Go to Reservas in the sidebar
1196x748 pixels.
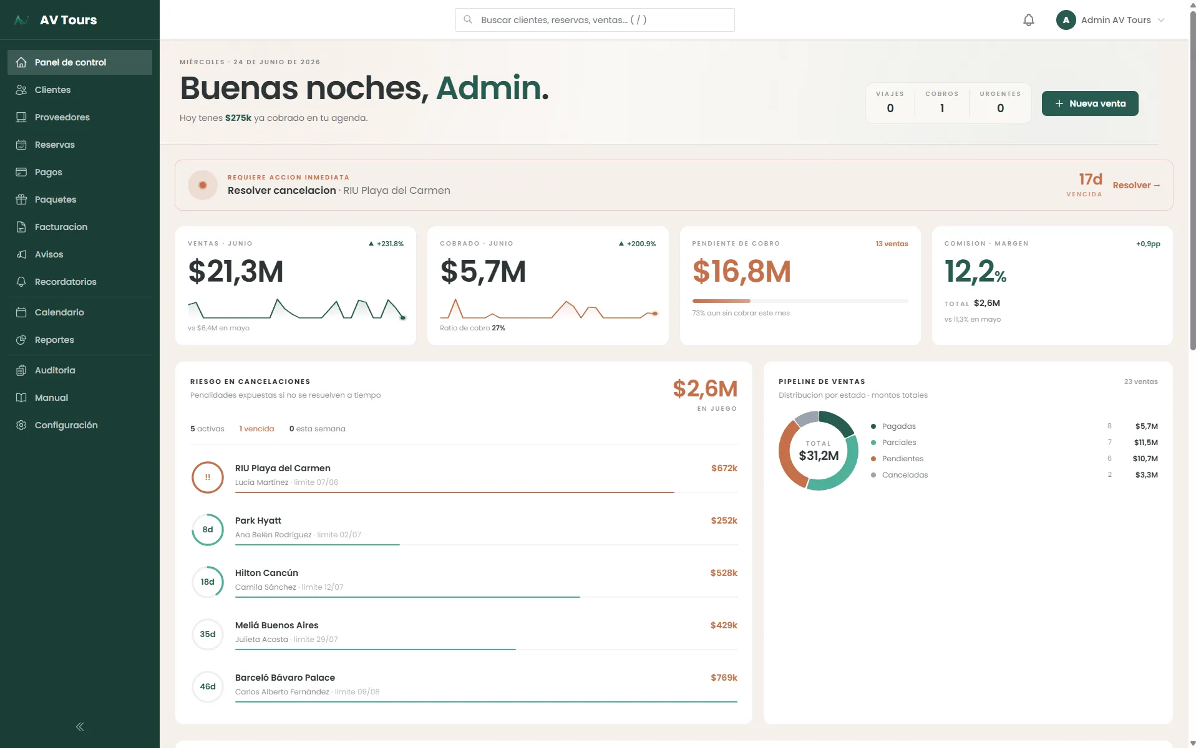pyautogui.click(x=80, y=145)
